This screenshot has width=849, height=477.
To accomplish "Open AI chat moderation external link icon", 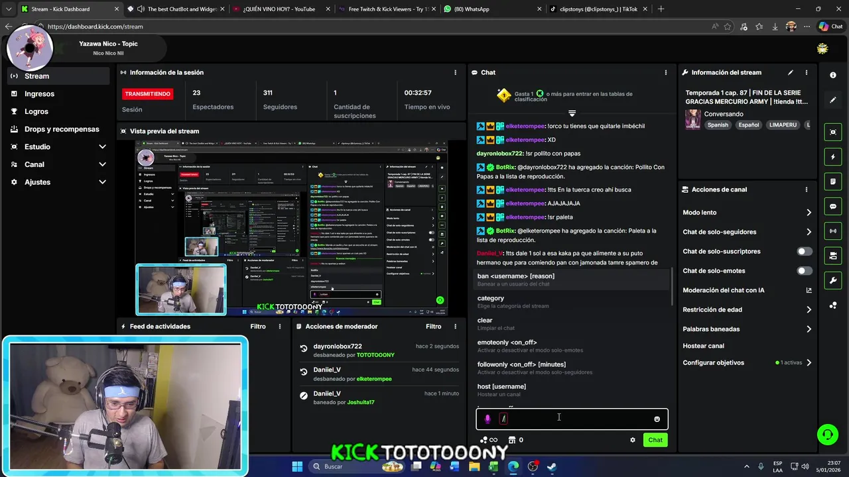I will [x=809, y=290].
